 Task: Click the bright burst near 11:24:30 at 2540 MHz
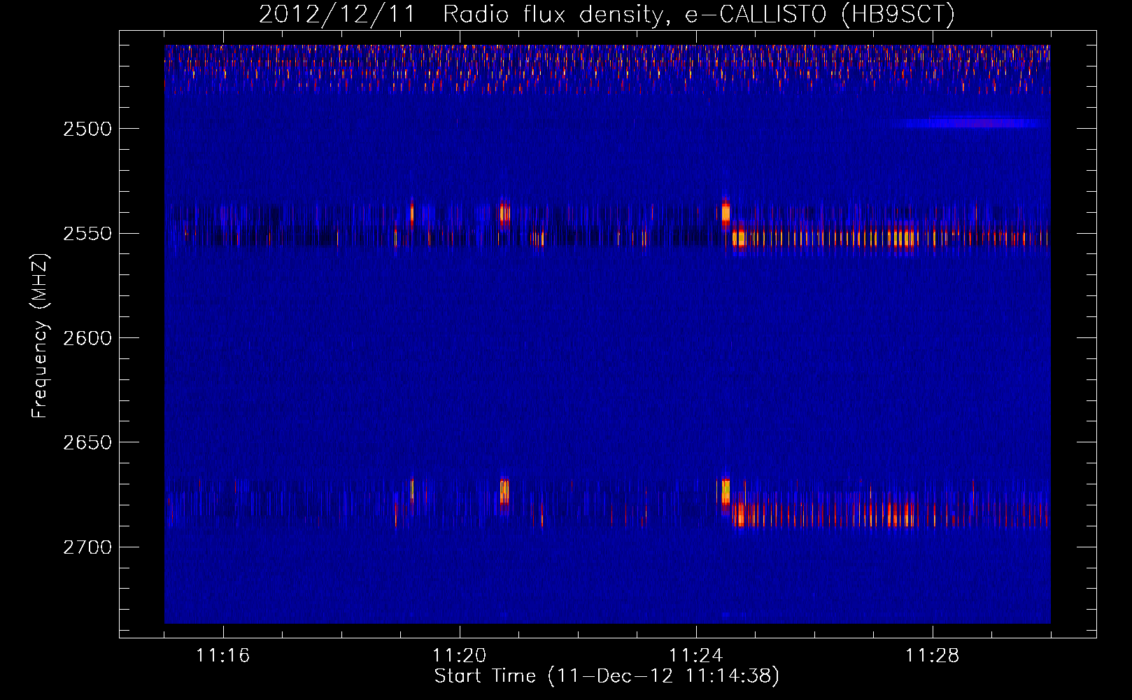click(x=726, y=212)
